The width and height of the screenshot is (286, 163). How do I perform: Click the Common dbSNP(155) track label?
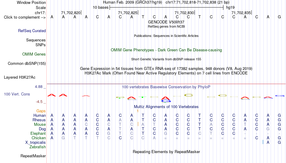[x=26, y=64]
